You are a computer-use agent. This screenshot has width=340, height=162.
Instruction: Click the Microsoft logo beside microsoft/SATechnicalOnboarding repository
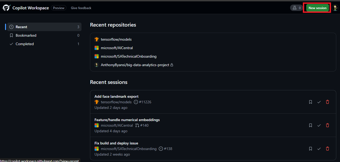click(97, 56)
